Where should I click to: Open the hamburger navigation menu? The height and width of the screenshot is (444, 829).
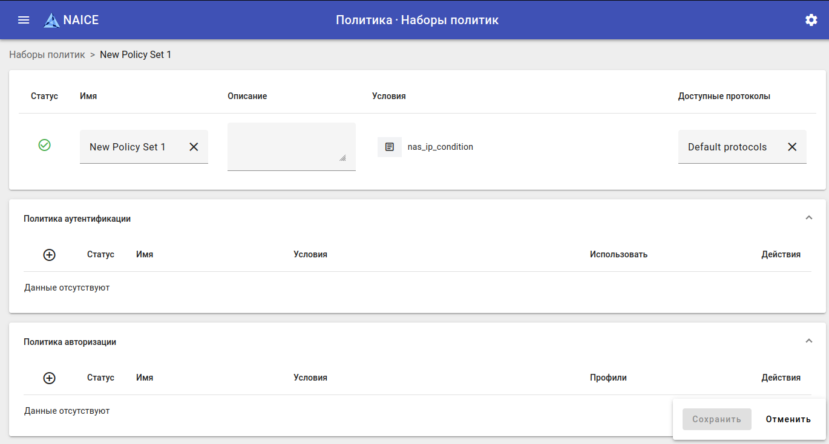coord(24,20)
